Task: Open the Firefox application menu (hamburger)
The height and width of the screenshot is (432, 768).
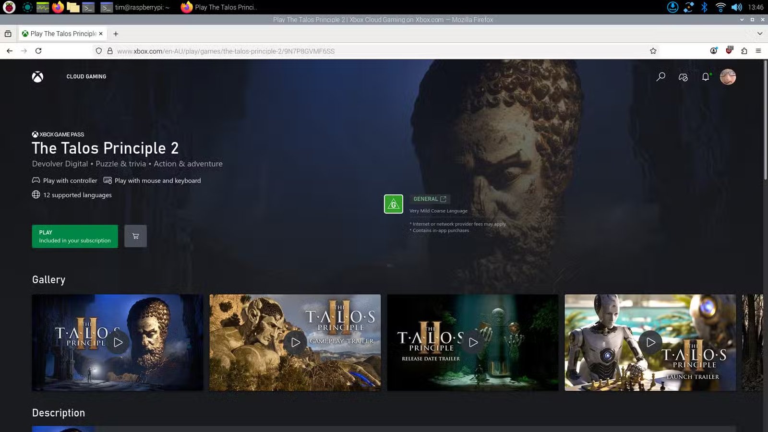Action: (758, 51)
